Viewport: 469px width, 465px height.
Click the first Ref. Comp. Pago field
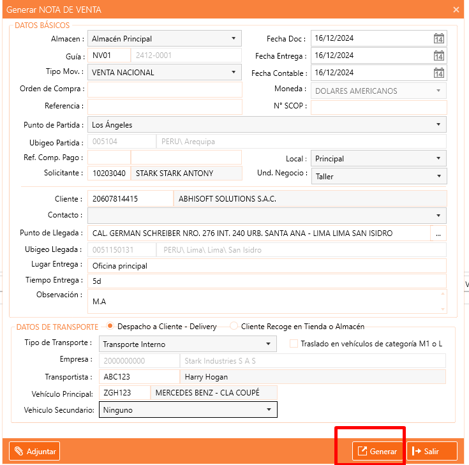coord(109,158)
